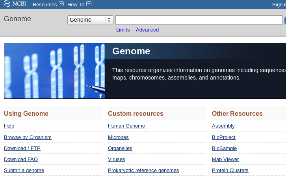The width and height of the screenshot is (286, 176).
Task: Click the NCBI logo icon
Action: pos(15,4)
